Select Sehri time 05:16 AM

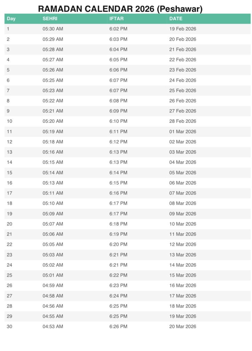point(53,152)
